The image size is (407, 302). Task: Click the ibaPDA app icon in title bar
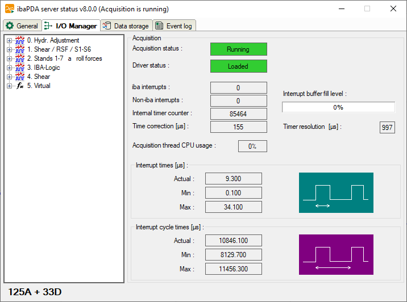pos(9,9)
